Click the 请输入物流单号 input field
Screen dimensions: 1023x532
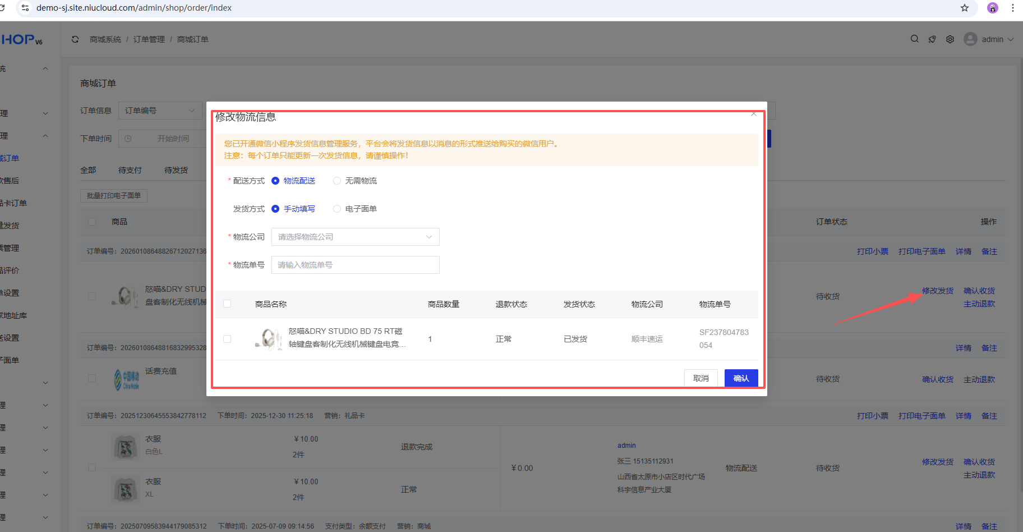point(355,265)
